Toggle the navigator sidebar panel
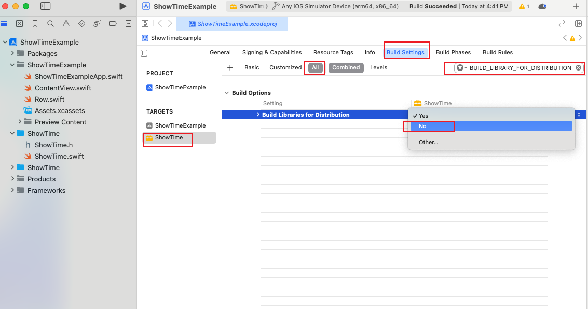 45,6
